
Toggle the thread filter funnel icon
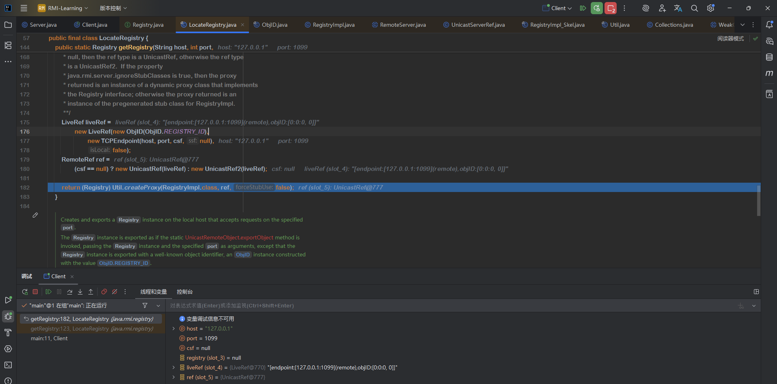pyautogui.click(x=145, y=305)
